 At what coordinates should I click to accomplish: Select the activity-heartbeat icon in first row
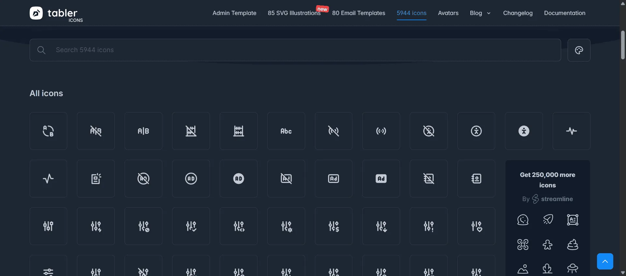(x=572, y=131)
